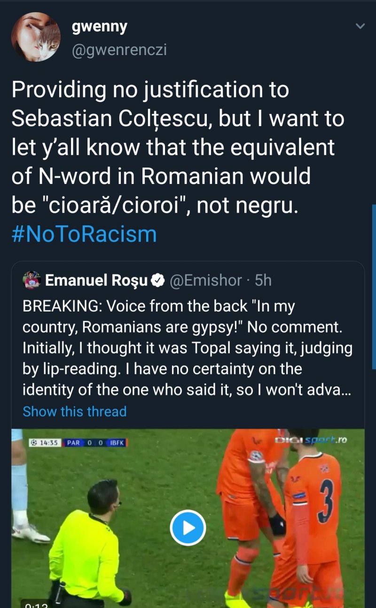Click the page scrollbar thumb

tap(374, 287)
